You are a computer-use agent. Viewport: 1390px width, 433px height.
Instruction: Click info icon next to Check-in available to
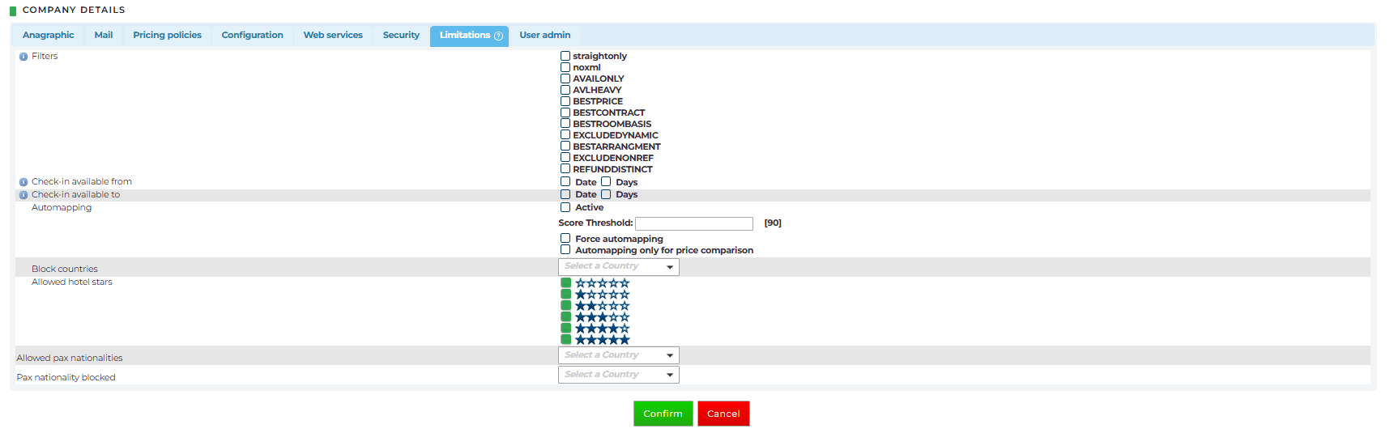[x=23, y=195]
